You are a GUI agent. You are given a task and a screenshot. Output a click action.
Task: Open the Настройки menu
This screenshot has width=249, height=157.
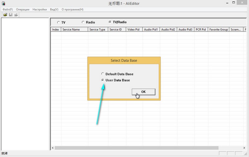pyautogui.click(x=40, y=10)
